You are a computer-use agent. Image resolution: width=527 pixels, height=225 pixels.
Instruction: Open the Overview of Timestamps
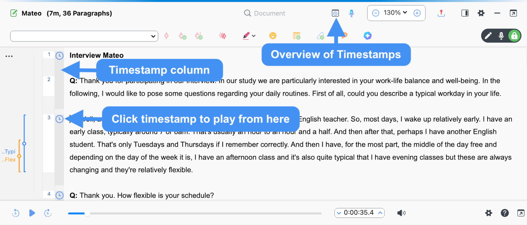click(x=335, y=13)
